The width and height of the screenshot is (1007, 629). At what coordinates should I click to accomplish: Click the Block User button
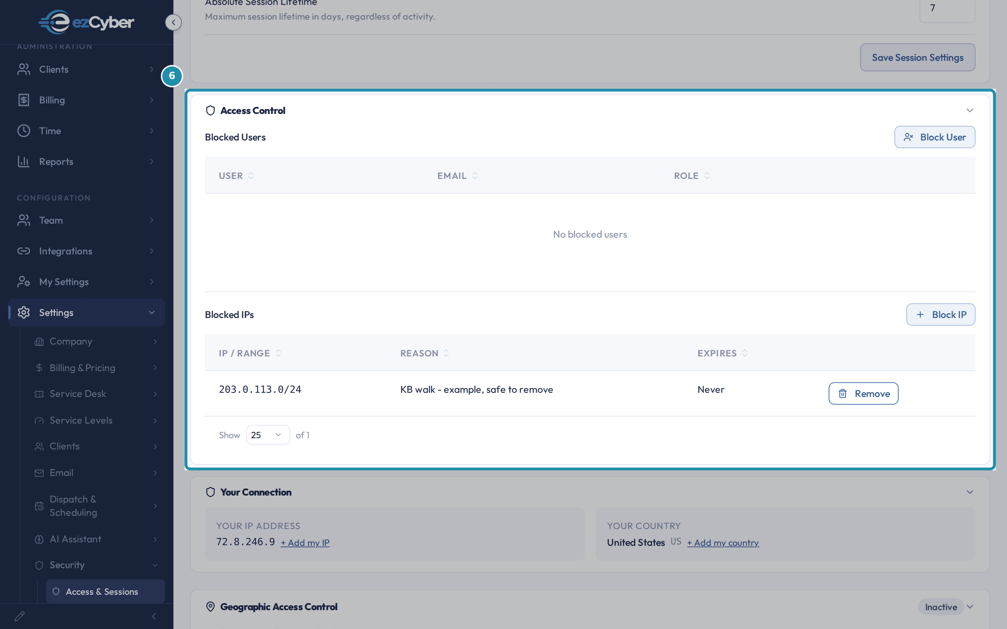(935, 137)
